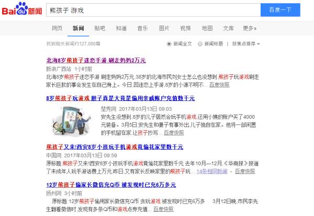Focus the search box containing 熊孩子 游戏
The image size is (314, 216).
153,10
